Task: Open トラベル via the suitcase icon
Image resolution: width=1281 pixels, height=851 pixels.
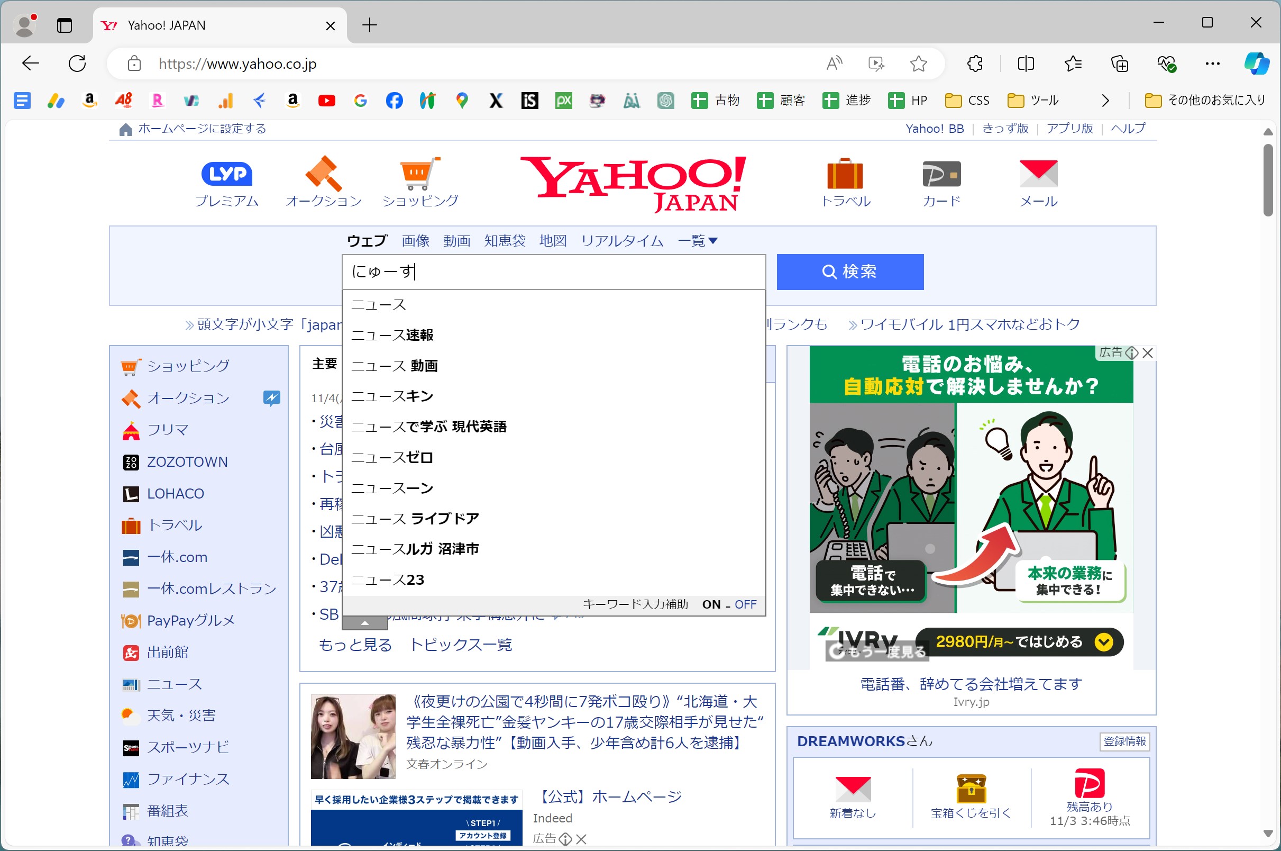Action: pyautogui.click(x=845, y=179)
